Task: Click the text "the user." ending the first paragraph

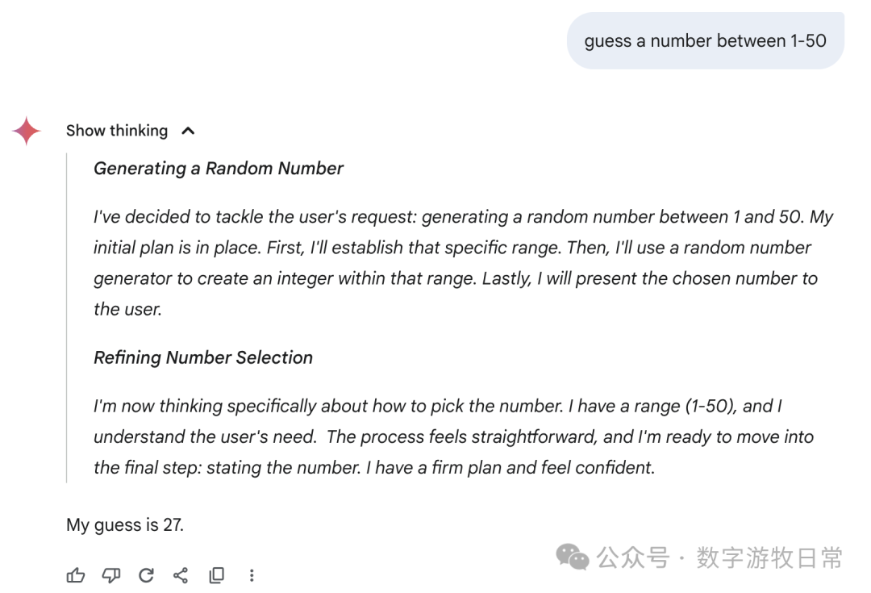Action: click(127, 309)
